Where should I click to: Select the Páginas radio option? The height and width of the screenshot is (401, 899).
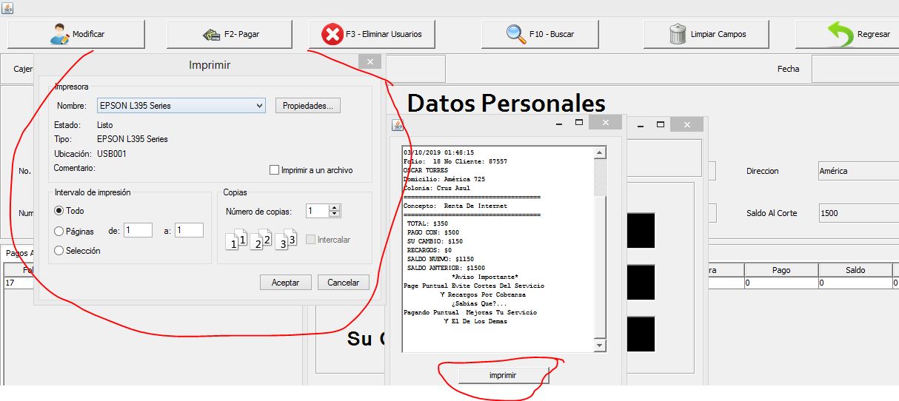(x=59, y=231)
